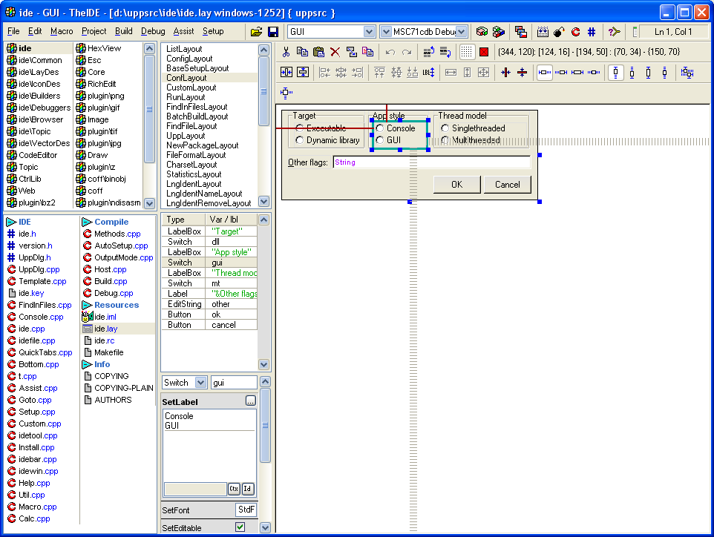This screenshot has width=714, height=537.
Task: Open the Project menu
Action: 94,31
